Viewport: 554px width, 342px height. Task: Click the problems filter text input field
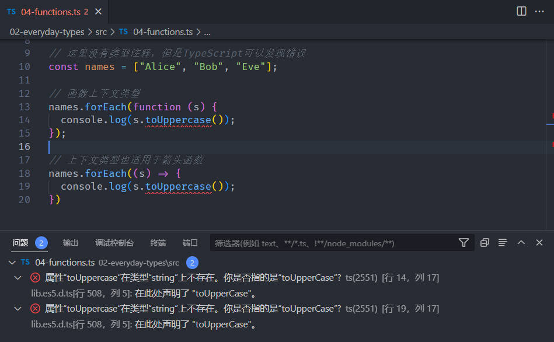point(334,243)
